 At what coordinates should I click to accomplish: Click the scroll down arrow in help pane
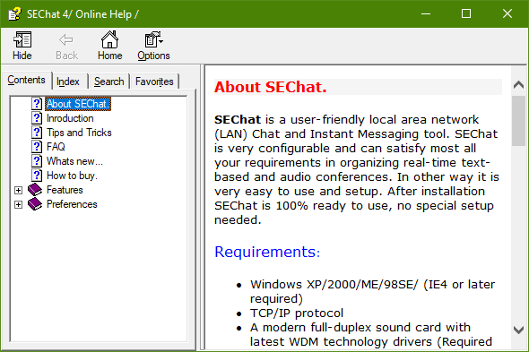(x=518, y=330)
